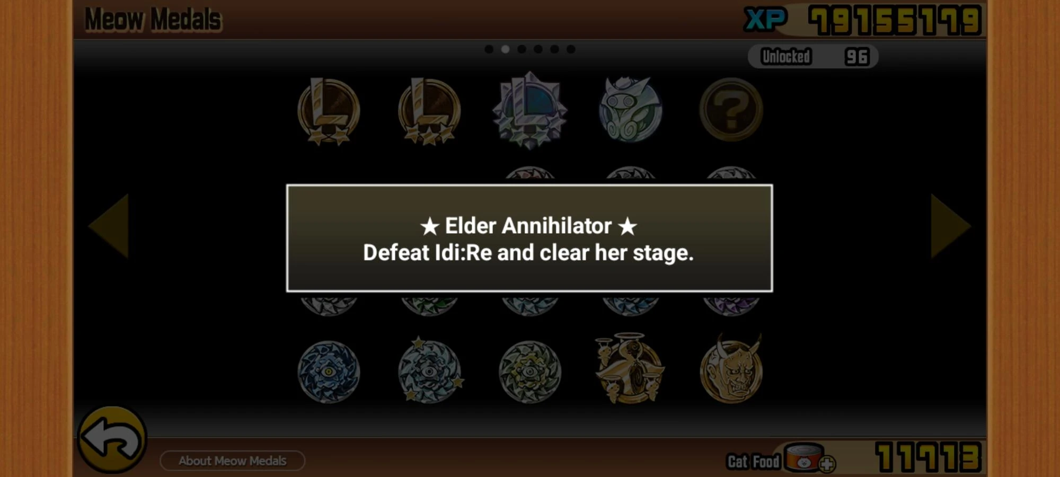1060x477 pixels.
Task: Select the spiky silver-blue L medal
Action: pyautogui.click(x=529, y=110)
